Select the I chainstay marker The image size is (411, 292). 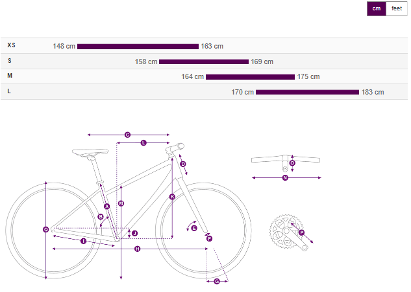click(84, 241)
